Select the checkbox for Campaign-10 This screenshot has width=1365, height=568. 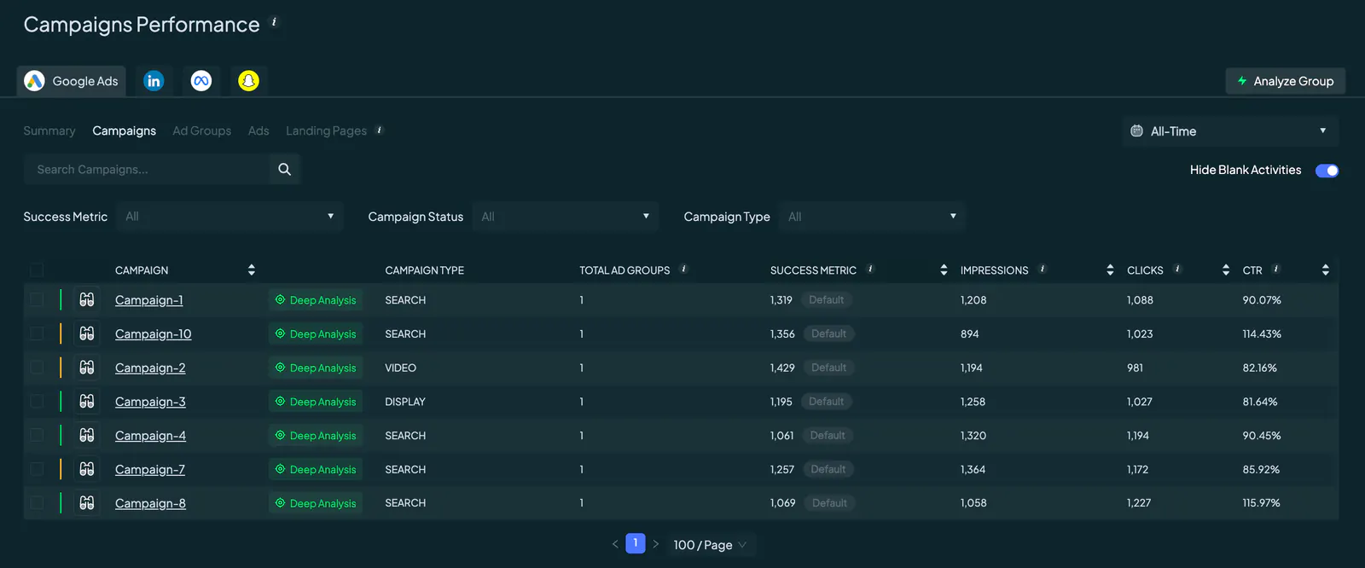coord(37,333)
